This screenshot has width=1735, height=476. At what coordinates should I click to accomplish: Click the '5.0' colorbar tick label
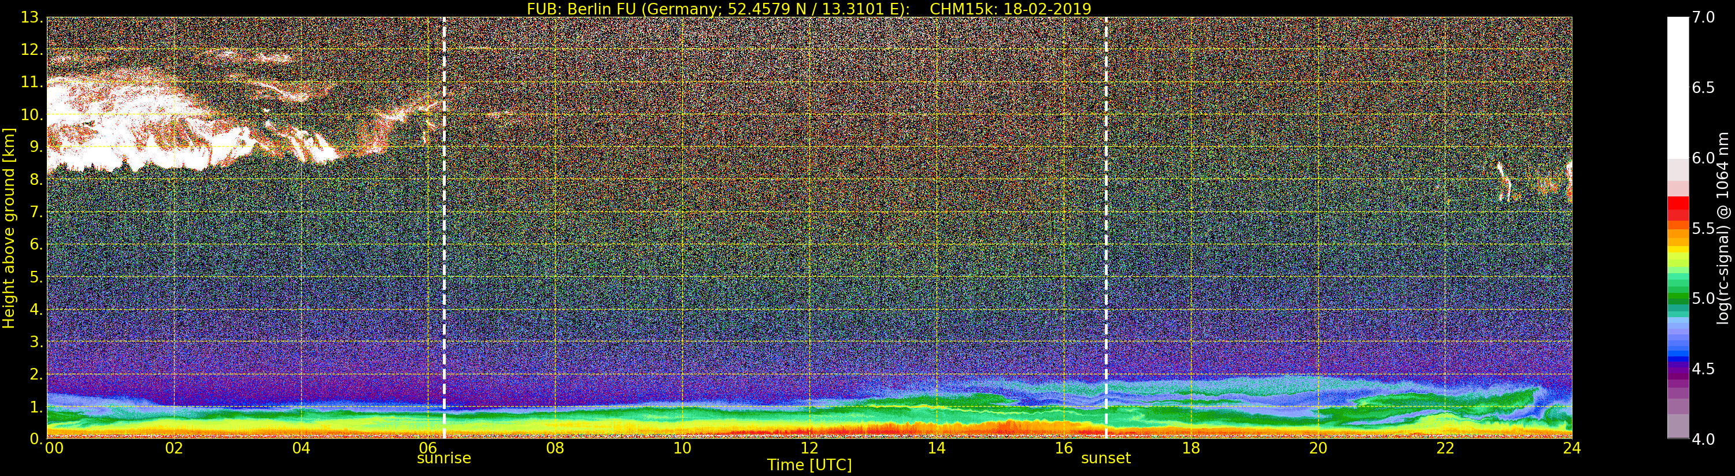(1703, 298)
